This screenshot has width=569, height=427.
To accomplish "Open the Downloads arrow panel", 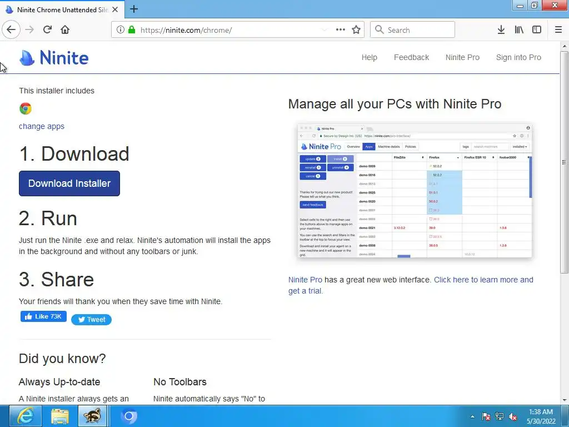I will click(501, 30).
